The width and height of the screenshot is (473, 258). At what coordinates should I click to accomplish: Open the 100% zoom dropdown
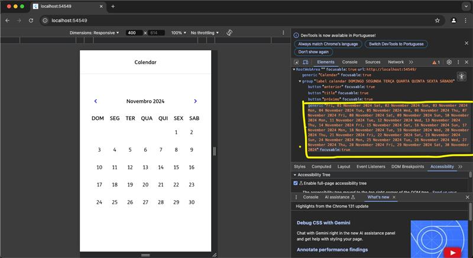click(178, 32)
